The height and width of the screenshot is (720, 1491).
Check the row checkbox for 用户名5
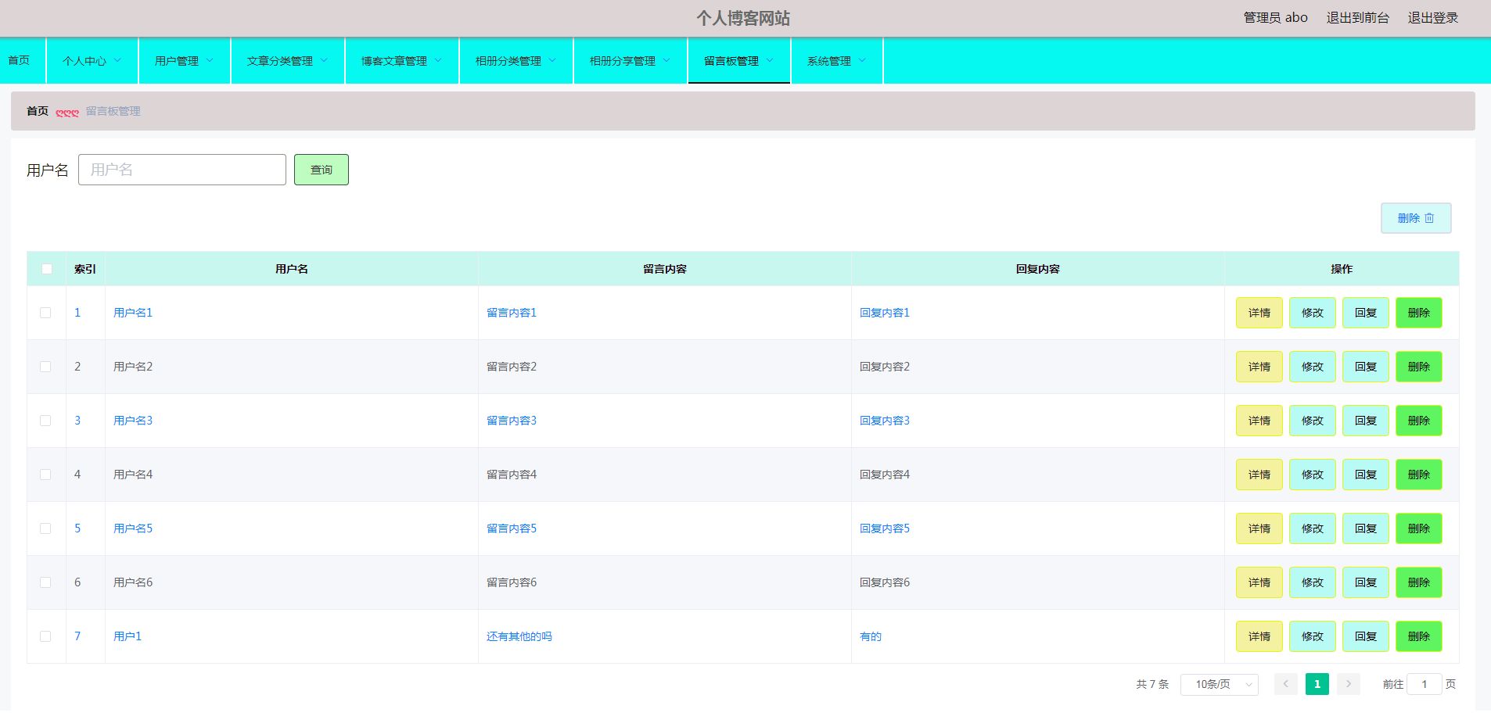point(45,528)
